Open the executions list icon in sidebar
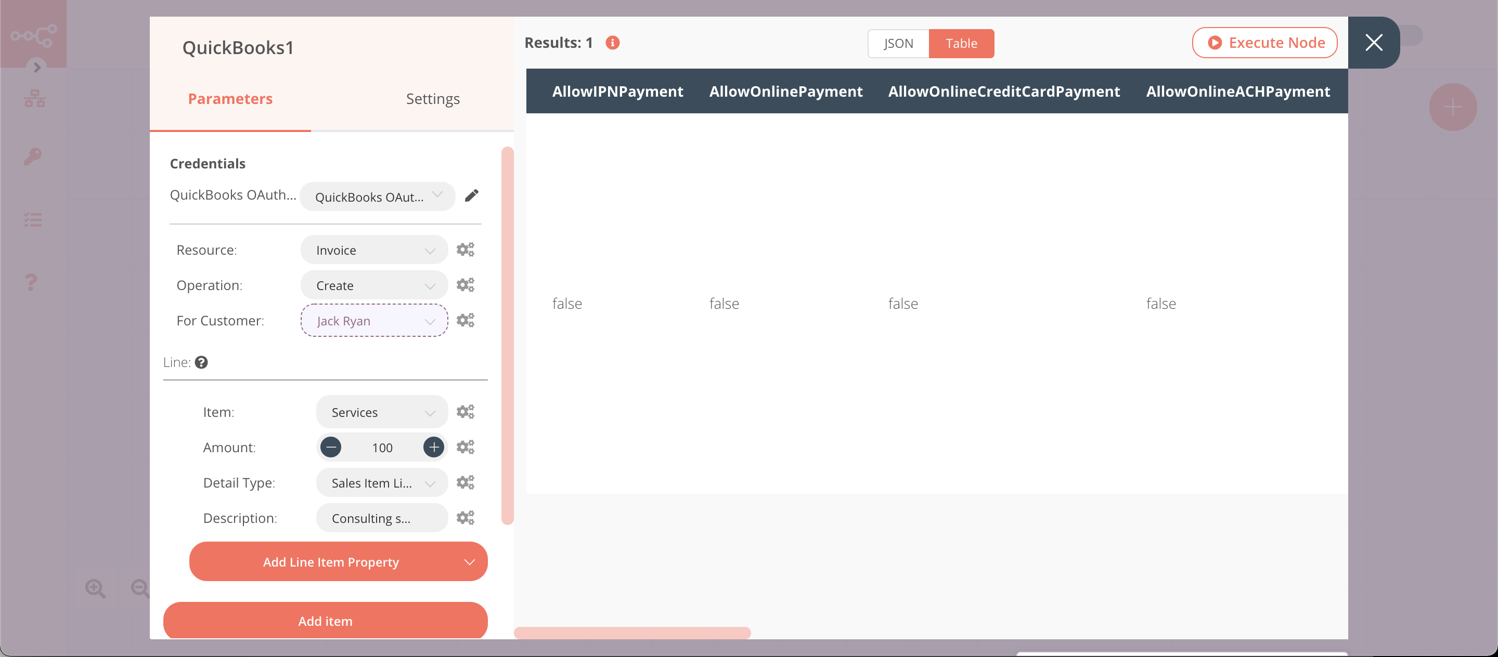This screenshot has width=1498, height=657. (x=33, y=219)
